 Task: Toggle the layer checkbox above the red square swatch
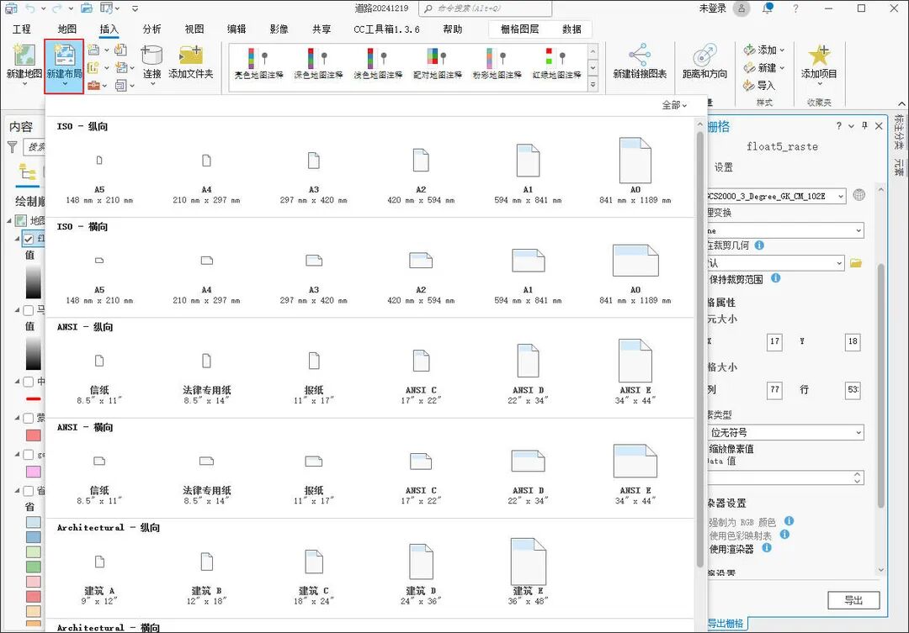click(28, 418)
